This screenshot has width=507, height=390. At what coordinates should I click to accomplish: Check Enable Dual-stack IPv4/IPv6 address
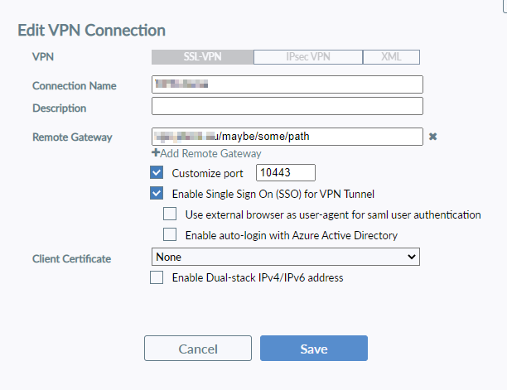[157, 278]
